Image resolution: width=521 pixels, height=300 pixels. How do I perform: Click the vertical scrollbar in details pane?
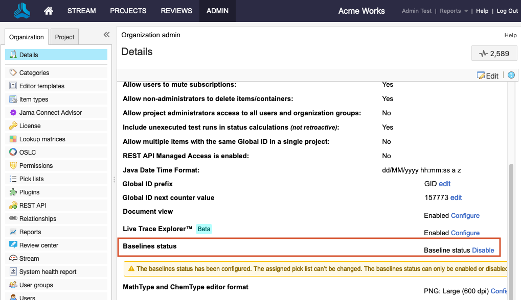click(x=512, y=232)
